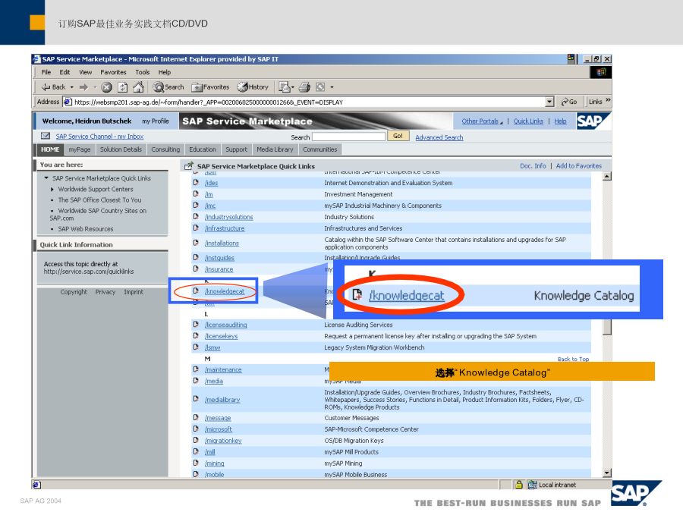Switch to the Communities tab
Screen dimensions: 683x512
(x=320, y=149)
